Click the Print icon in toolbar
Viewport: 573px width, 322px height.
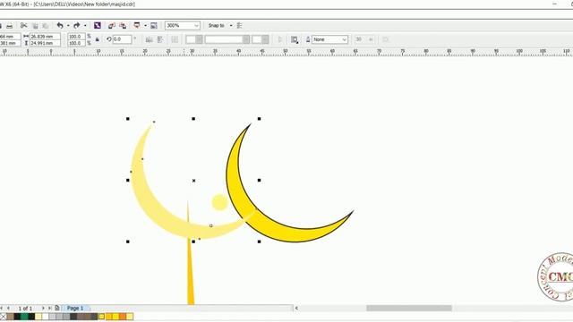(x=10, y=26)
